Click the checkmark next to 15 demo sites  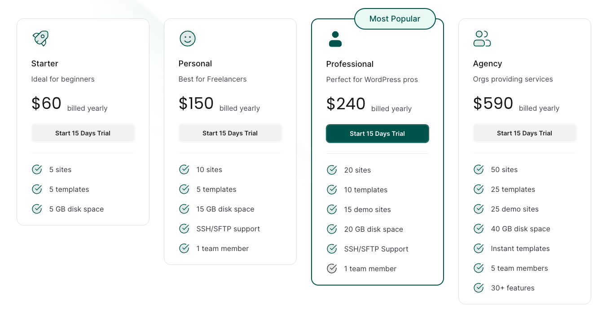332,209
